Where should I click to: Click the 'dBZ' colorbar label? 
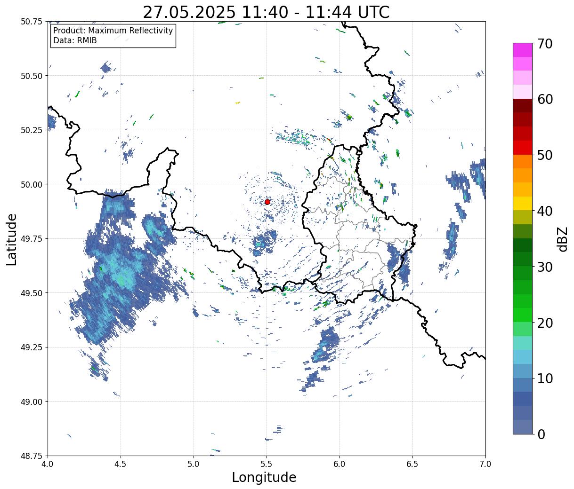tap(562, 238)
